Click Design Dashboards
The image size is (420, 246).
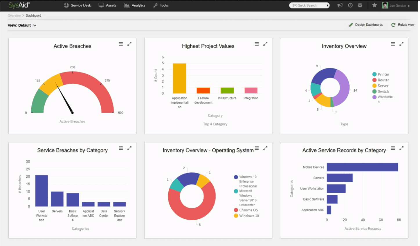pyautogui.click(x=369, y=25)
